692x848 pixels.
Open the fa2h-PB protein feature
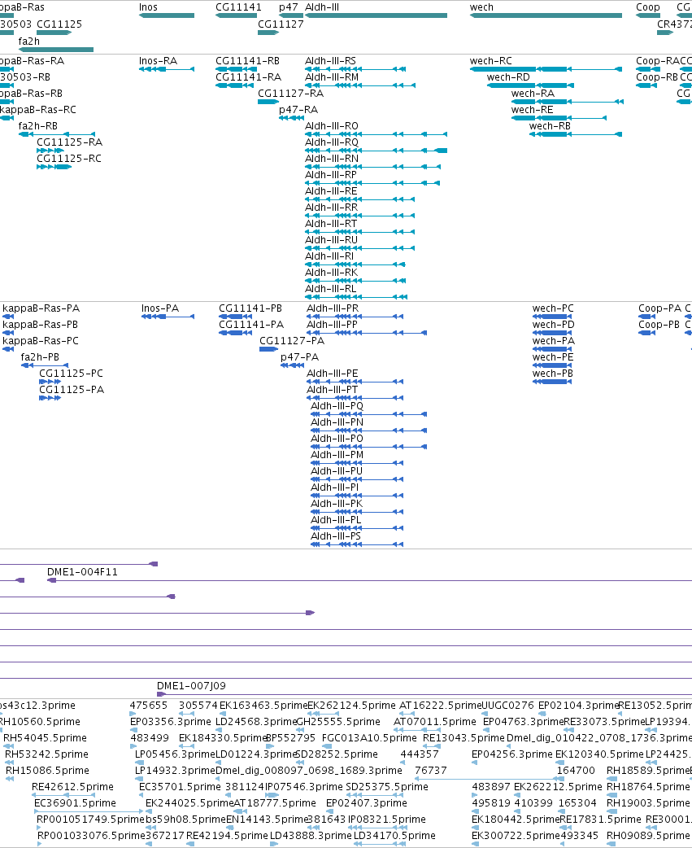click(x=45, y=365)
